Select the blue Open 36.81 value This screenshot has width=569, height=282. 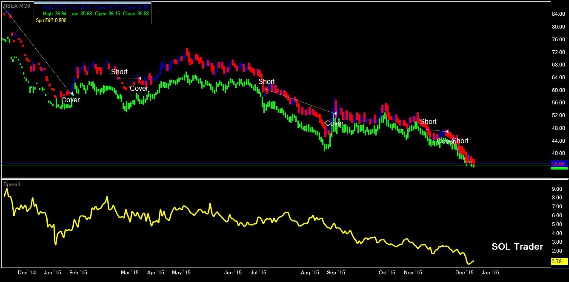(x=107, y=7)
